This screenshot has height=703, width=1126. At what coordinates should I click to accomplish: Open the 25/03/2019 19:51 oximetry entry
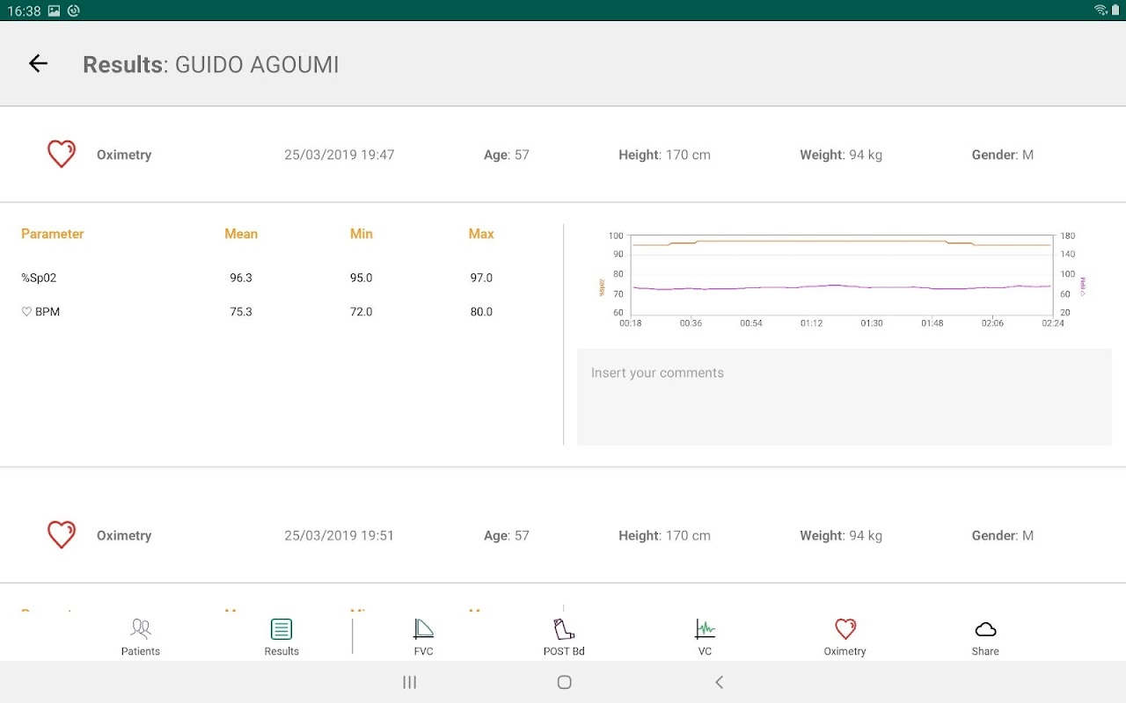[x=339, y=535]
